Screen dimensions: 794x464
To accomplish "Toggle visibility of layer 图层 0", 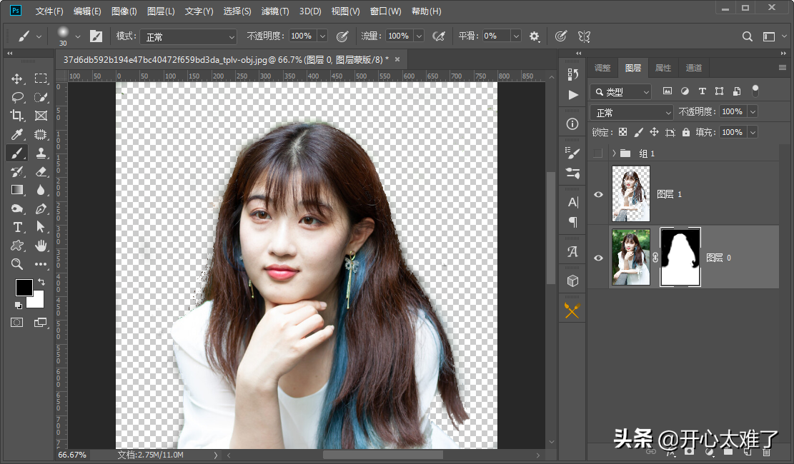I will tap(598, 258).
